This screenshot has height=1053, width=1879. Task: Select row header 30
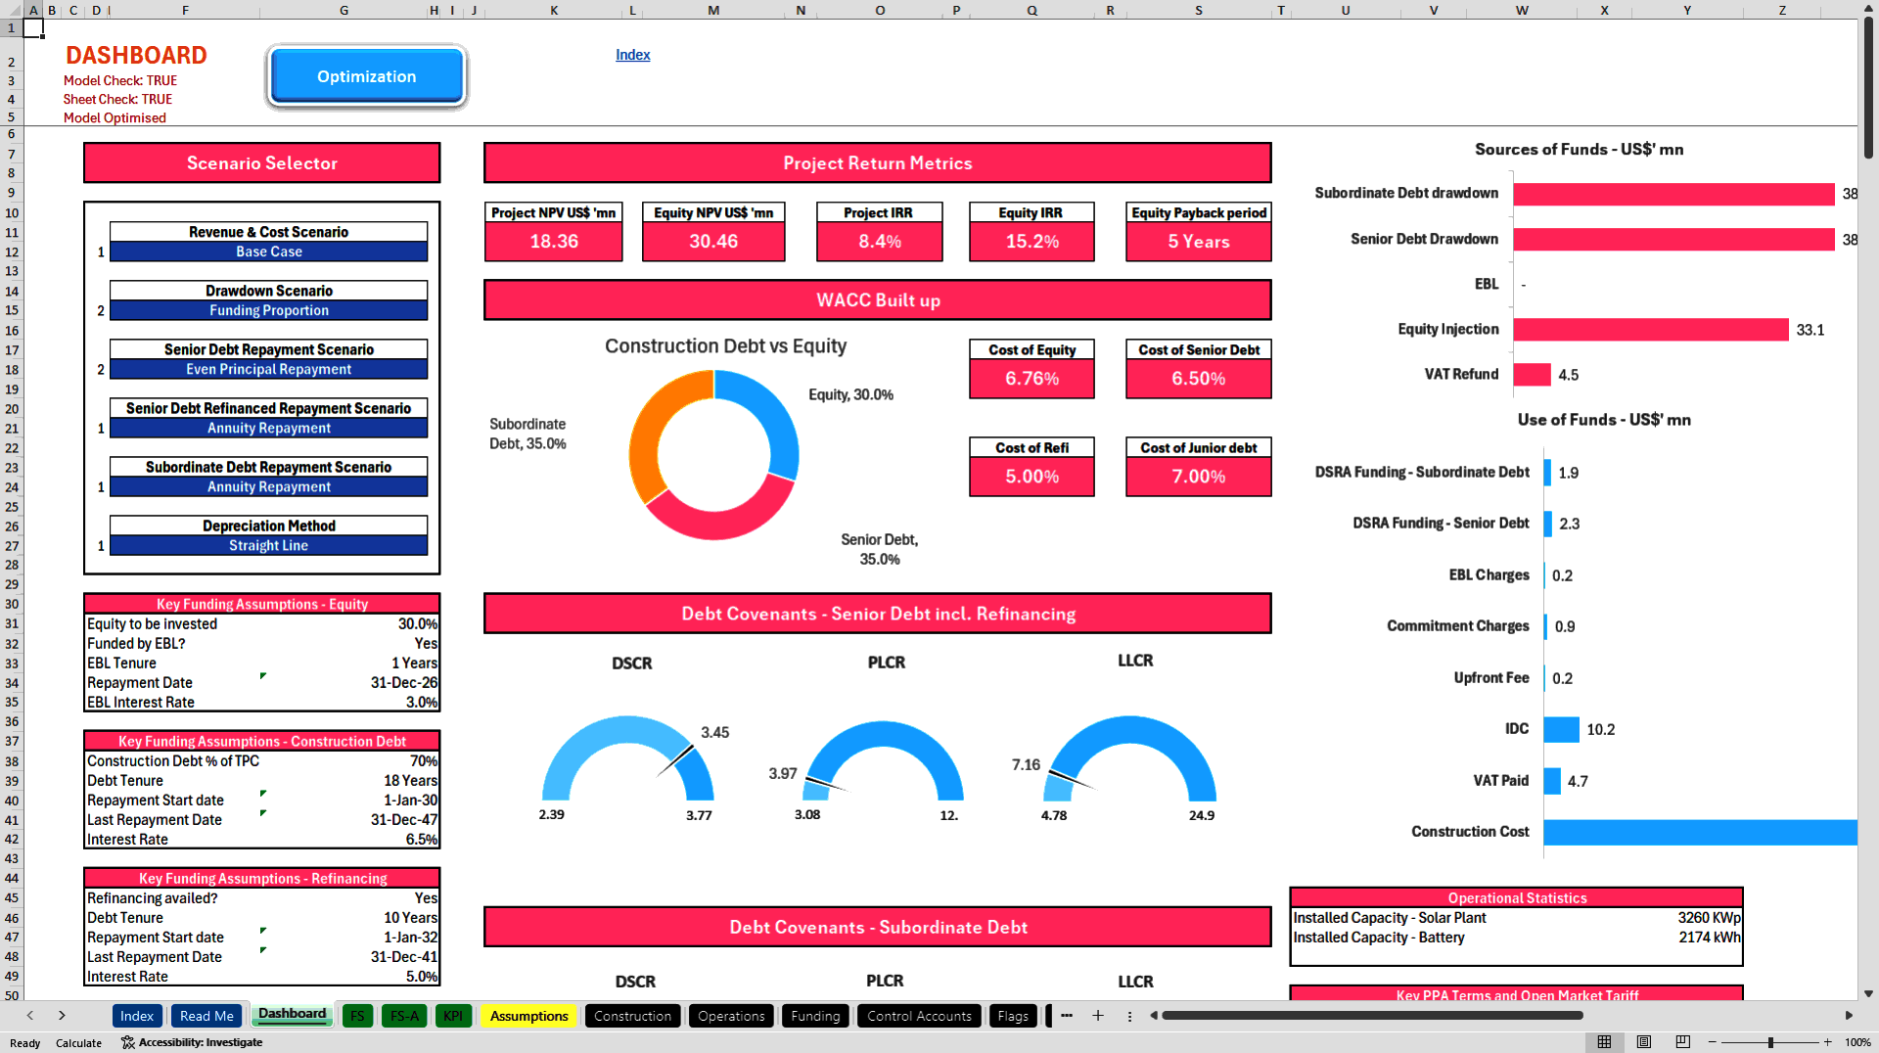click(x=12, y=604)
